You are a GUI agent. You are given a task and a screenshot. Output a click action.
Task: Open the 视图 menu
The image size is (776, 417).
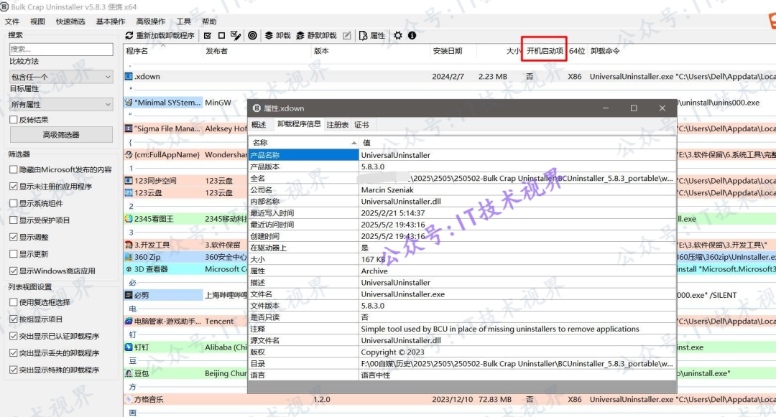[37, 22]
